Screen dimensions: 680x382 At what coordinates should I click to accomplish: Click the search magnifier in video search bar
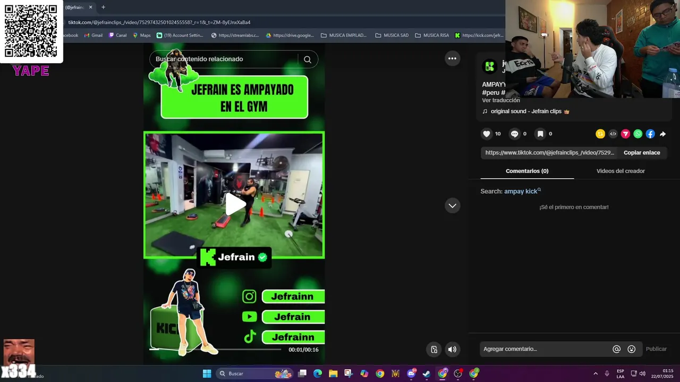point(308,59)
